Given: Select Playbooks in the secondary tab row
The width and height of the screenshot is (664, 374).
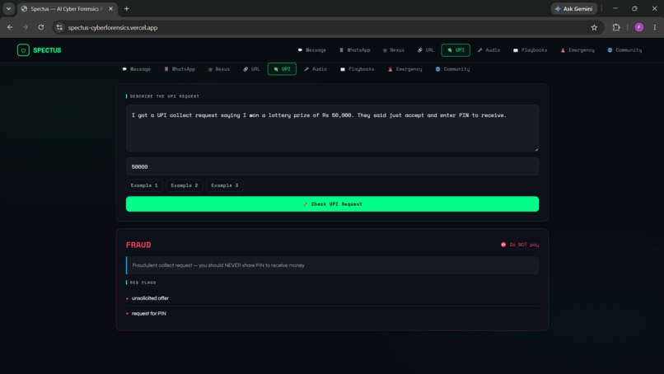Looking at the screenshot, I should tap(358, 69).
